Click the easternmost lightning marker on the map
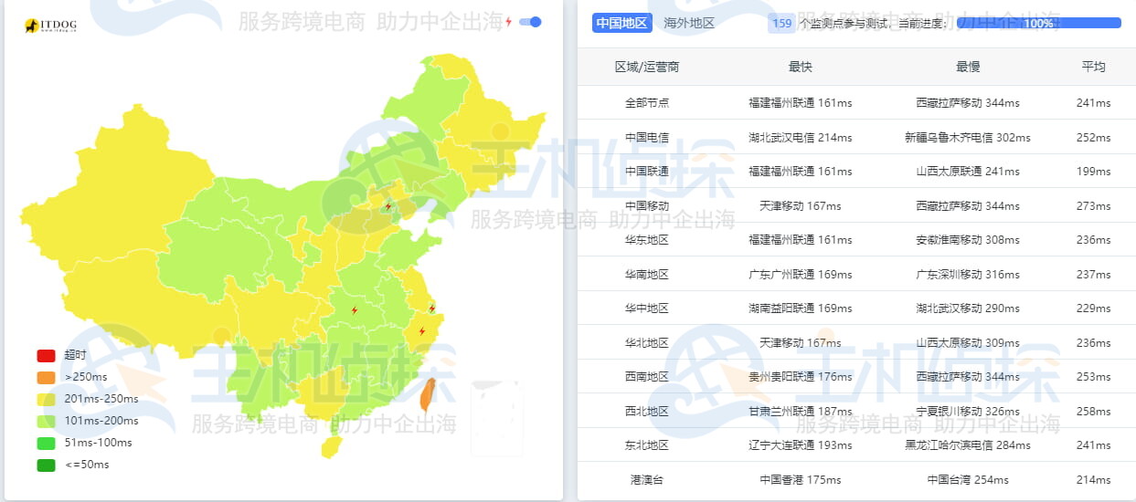This screenshot has width=1136, height=502. 432,309
